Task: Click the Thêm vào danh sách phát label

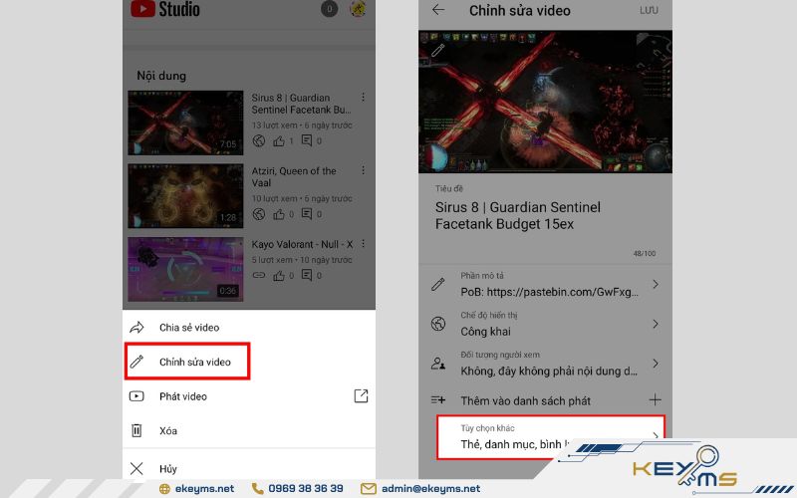Action: [x=526, y=401]
